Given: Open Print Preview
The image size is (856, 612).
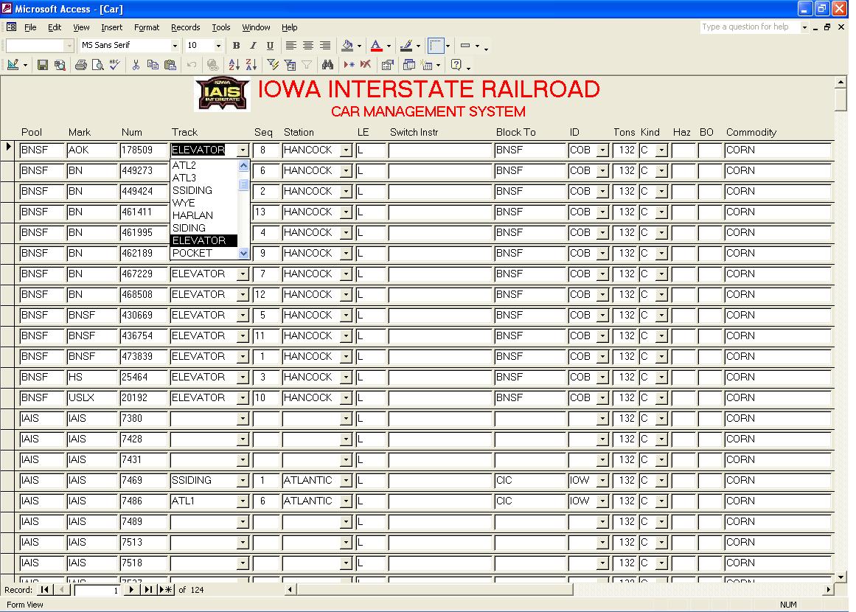Looking at the screenshot, I should click(x=98, y=65).
